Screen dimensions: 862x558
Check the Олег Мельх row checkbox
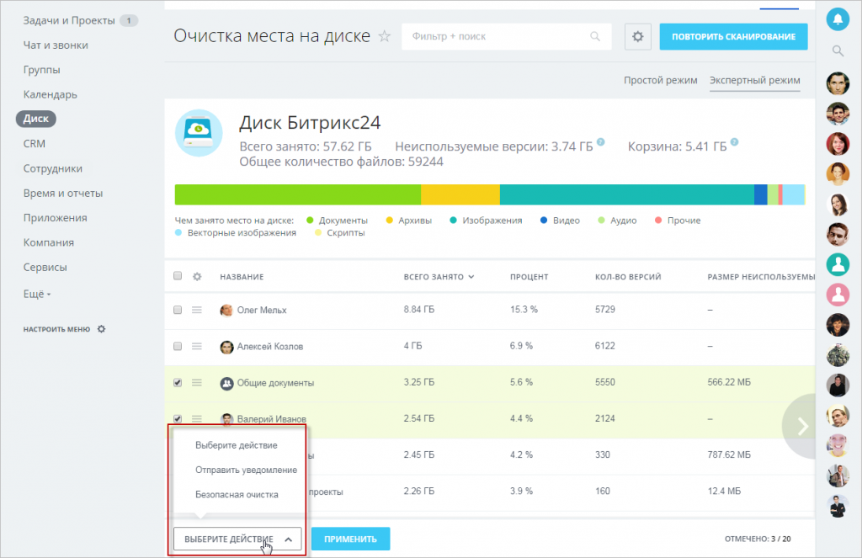(x=178, y=310)
